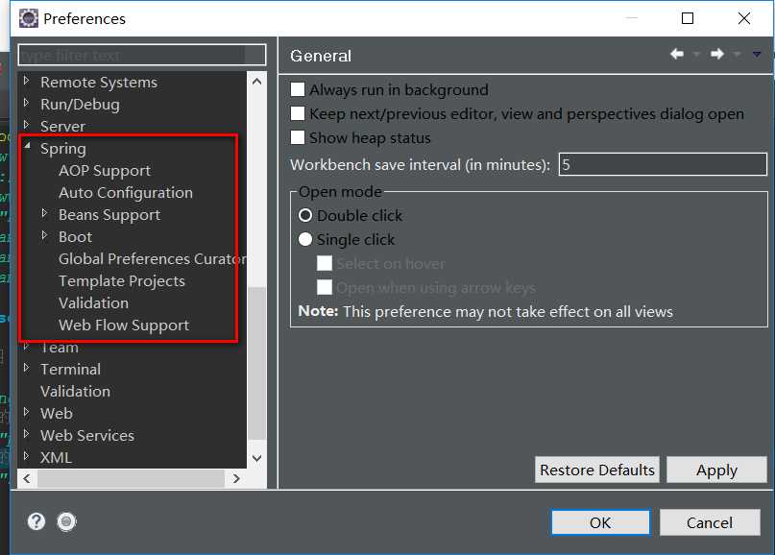The image size is (775, 555).
Task: Select Remote Systems in the tree
Action: click(x=99, y=82)
